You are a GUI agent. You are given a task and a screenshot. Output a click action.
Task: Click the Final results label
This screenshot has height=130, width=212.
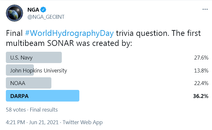coord(44,110)
